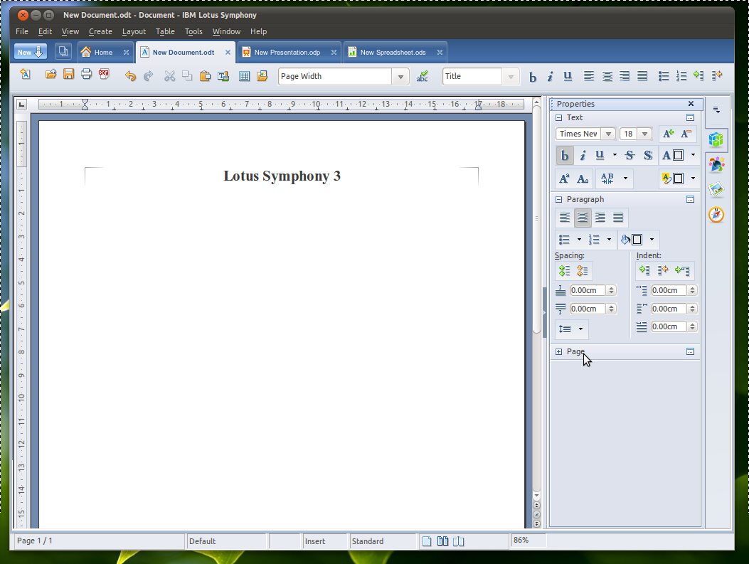Redo using the toolbar arrow icon

coord(149,76)
